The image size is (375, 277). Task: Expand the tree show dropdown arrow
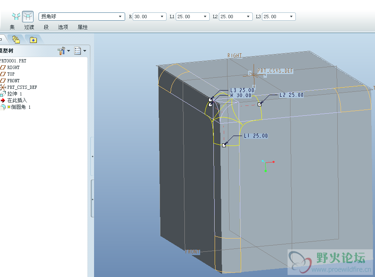click(85, 51)
